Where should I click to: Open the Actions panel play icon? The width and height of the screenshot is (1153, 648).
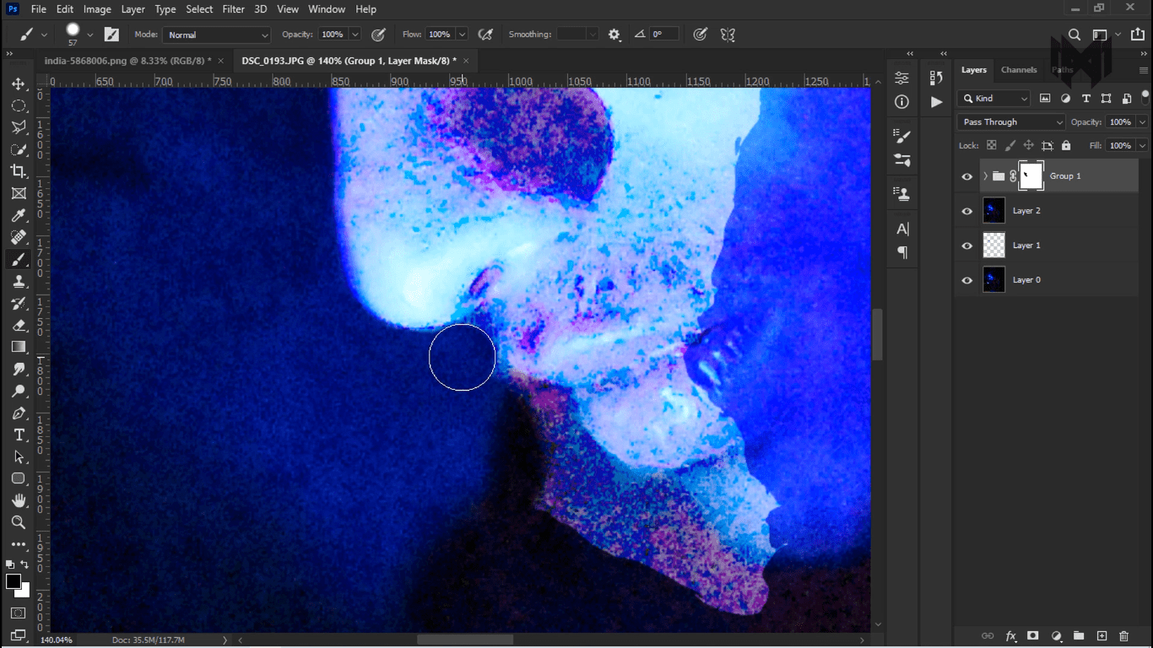[935, 102]
